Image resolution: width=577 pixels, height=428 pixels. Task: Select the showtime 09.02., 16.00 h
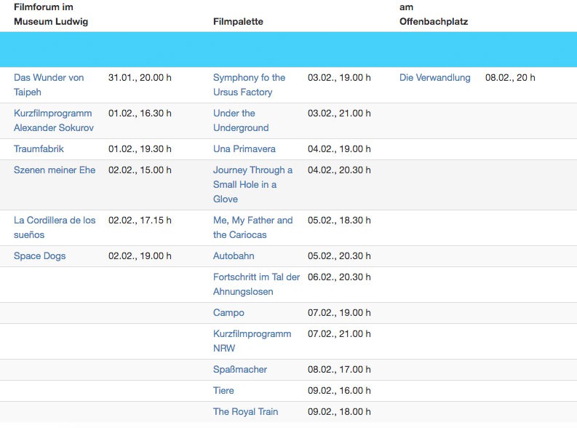(x=339, y=390)
